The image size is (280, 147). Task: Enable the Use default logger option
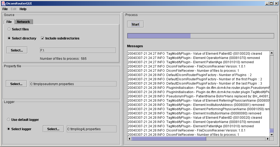(9, 120)
